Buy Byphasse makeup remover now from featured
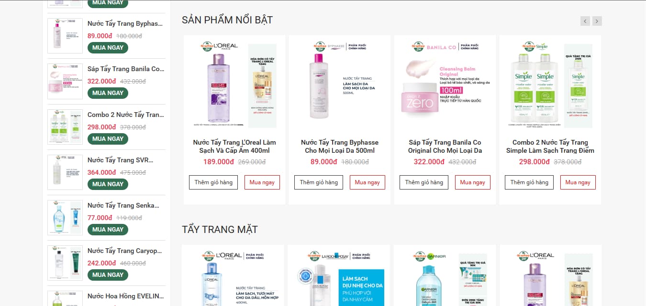Screen dimensions: 646x306 368,182
